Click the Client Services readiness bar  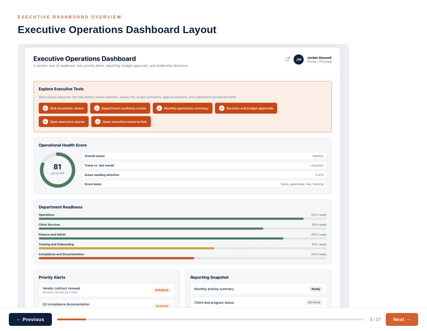(x=183, y=228)
